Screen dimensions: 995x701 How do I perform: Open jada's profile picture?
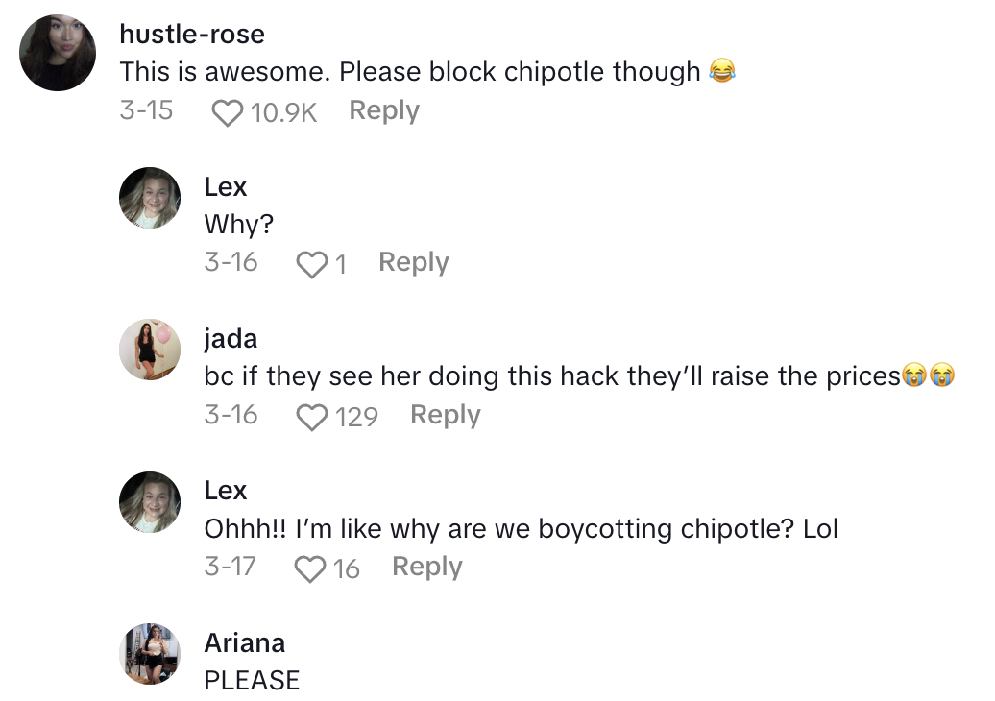point(150,350)
